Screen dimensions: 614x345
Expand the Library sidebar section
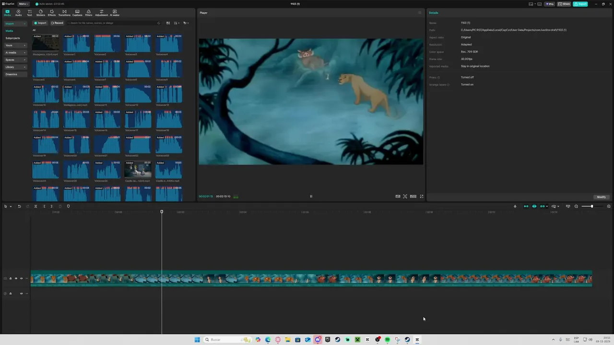[x=15, y=67]
